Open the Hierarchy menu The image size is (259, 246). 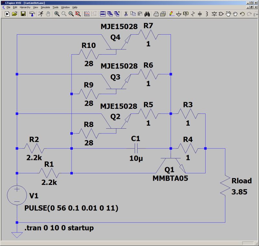[24, 7]
